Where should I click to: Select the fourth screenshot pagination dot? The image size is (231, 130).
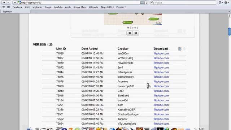[x=135, y=28]
